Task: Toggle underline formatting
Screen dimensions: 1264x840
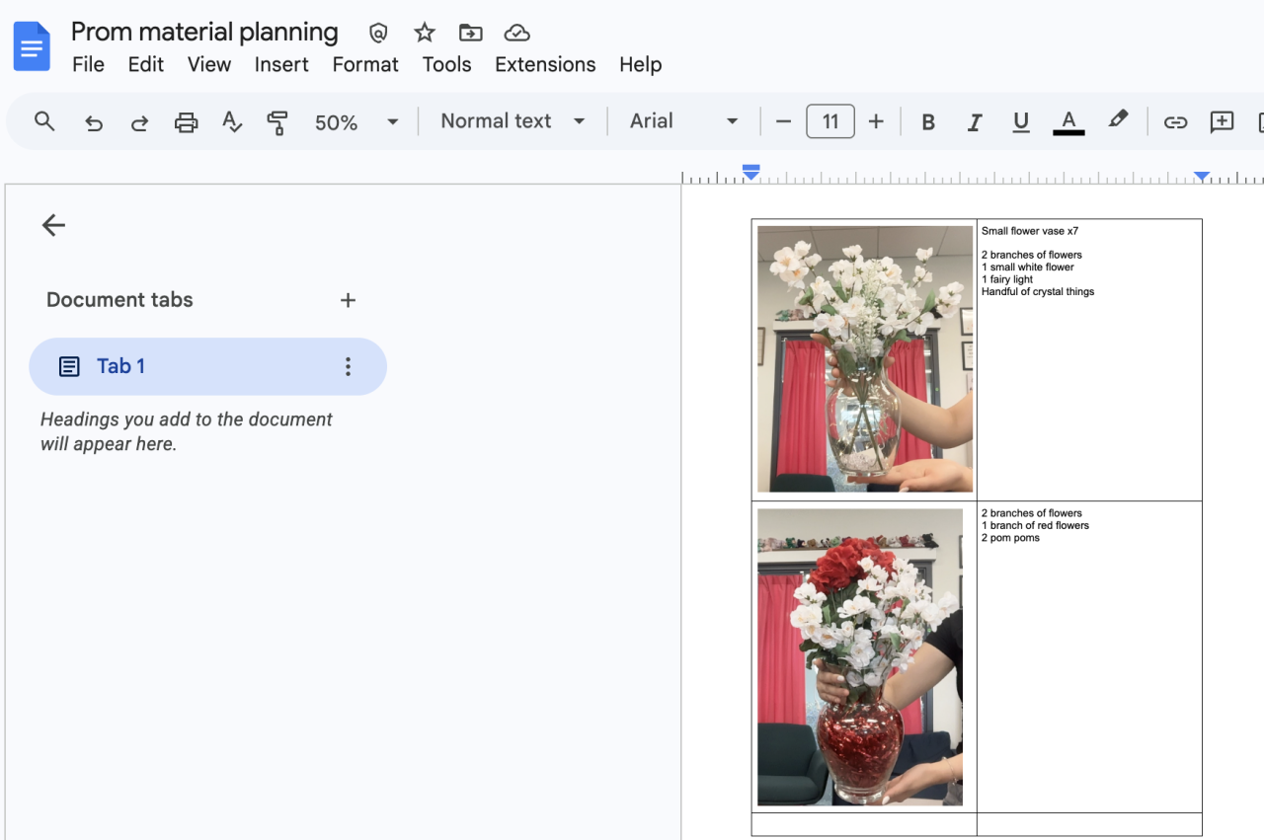Action: click(x=1021, y=122)
